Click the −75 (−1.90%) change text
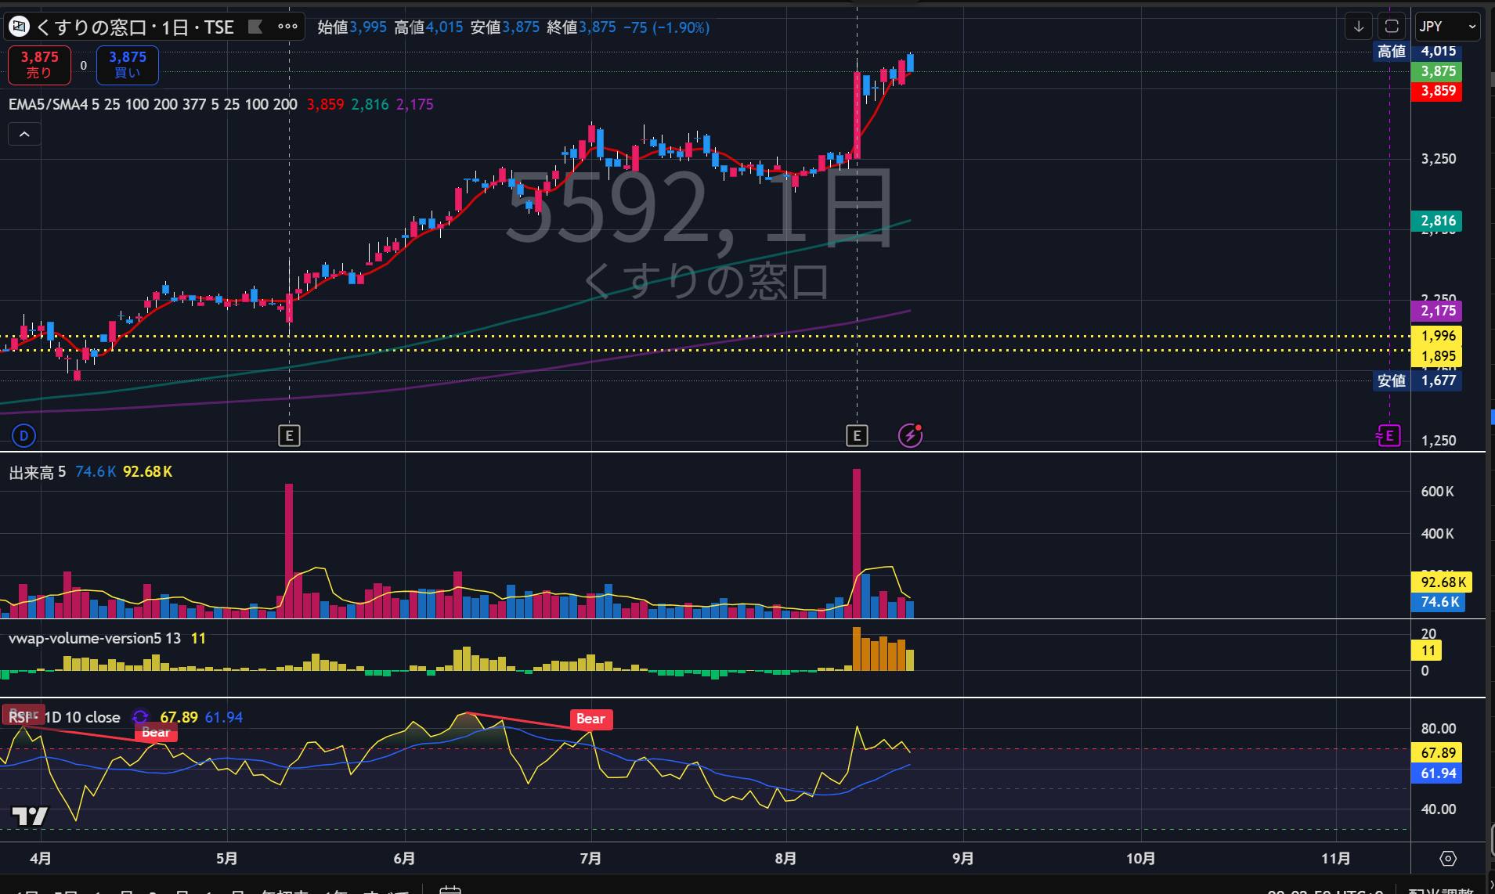Viewport: 1495px width, 894px height. pos(666,27)
